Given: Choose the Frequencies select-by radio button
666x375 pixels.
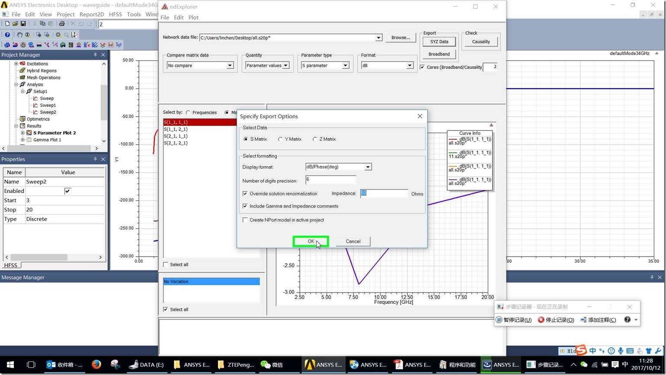Looking at the screenshot, I should [188, 112].
